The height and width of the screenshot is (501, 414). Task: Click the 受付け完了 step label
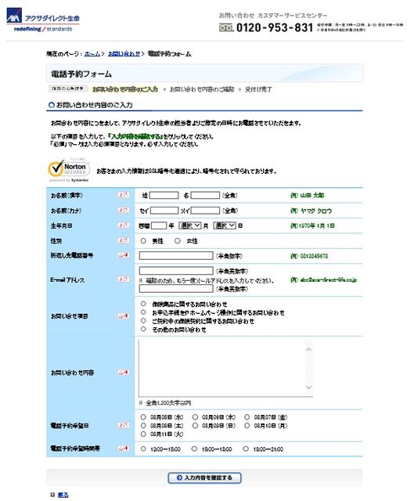(258, 89)
